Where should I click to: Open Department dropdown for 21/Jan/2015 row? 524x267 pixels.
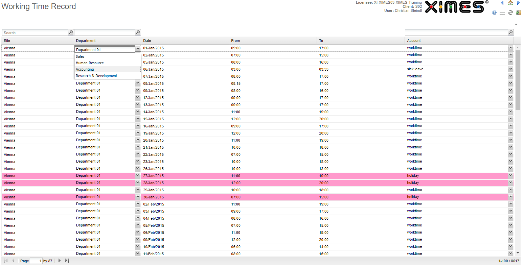[138, 147]
